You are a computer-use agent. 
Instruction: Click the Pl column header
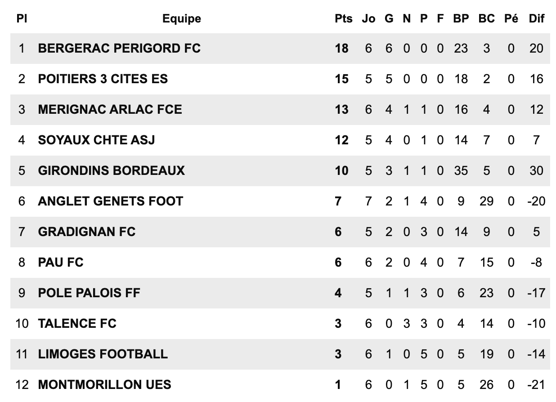coord(21,18)
